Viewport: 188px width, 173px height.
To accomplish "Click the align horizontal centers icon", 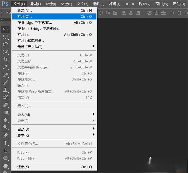I will tap(131, 13).
